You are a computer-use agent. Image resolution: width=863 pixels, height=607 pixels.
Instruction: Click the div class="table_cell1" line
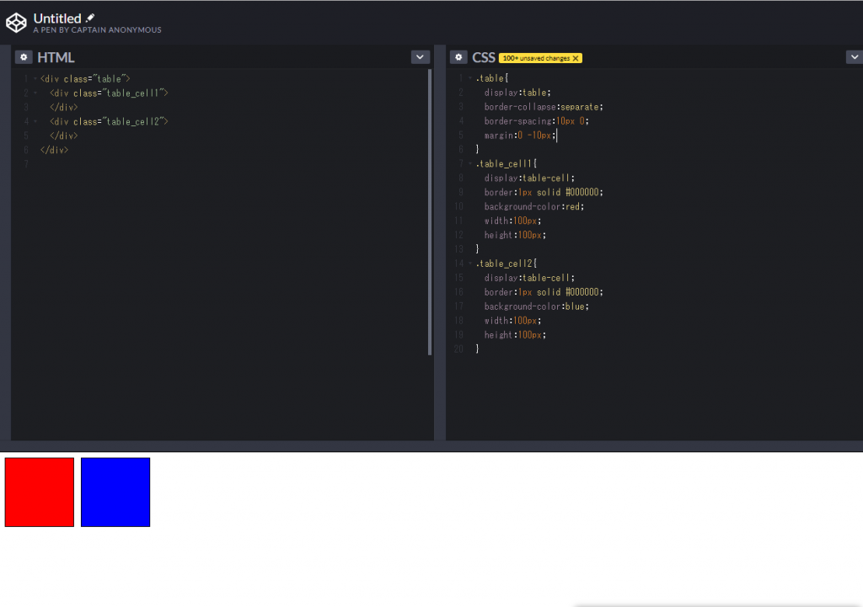[x=109, y=93]
